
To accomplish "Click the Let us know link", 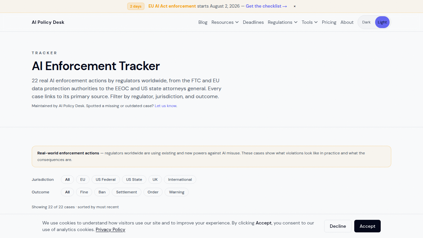I will (166, 106).
